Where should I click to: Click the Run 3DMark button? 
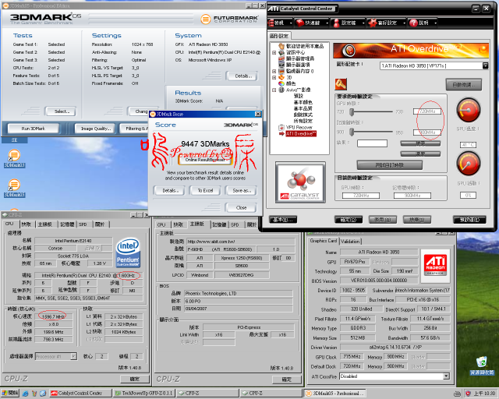(34, 129)
